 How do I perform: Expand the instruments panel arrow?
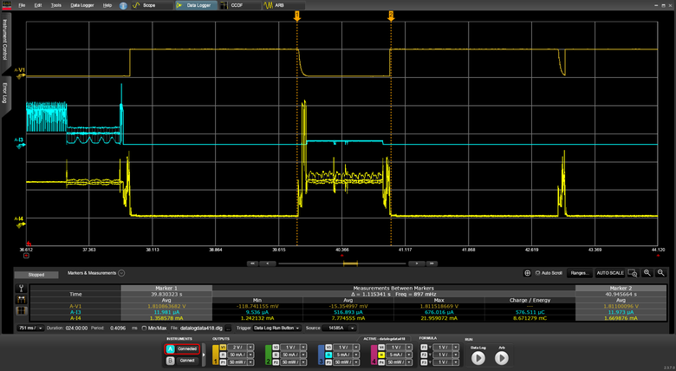pos(204,355)
